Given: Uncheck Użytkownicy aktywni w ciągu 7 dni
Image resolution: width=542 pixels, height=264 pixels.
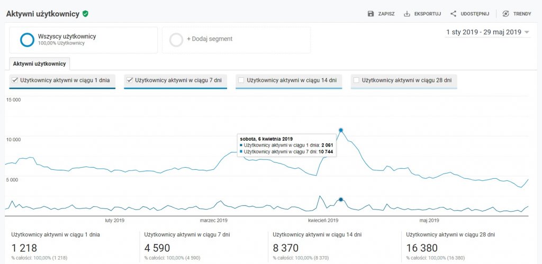Looking at the screenshot, I should click(x=130, y=80).
